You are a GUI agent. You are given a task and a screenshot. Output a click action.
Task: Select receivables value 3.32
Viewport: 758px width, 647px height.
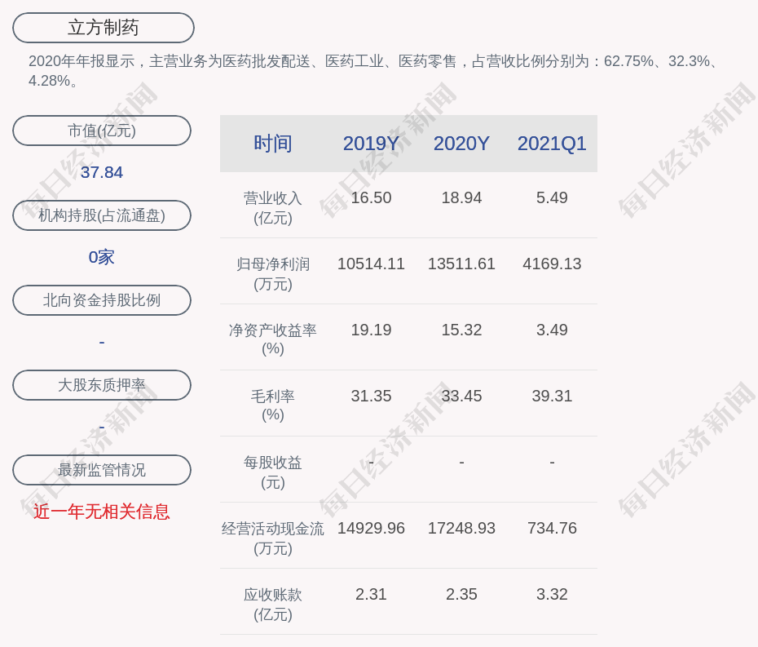point(552,594)
